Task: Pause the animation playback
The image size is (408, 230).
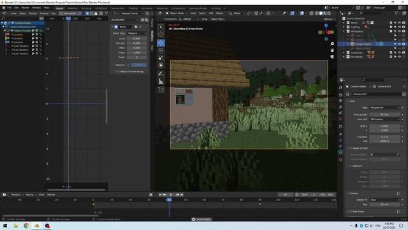Action: (171, 194)
